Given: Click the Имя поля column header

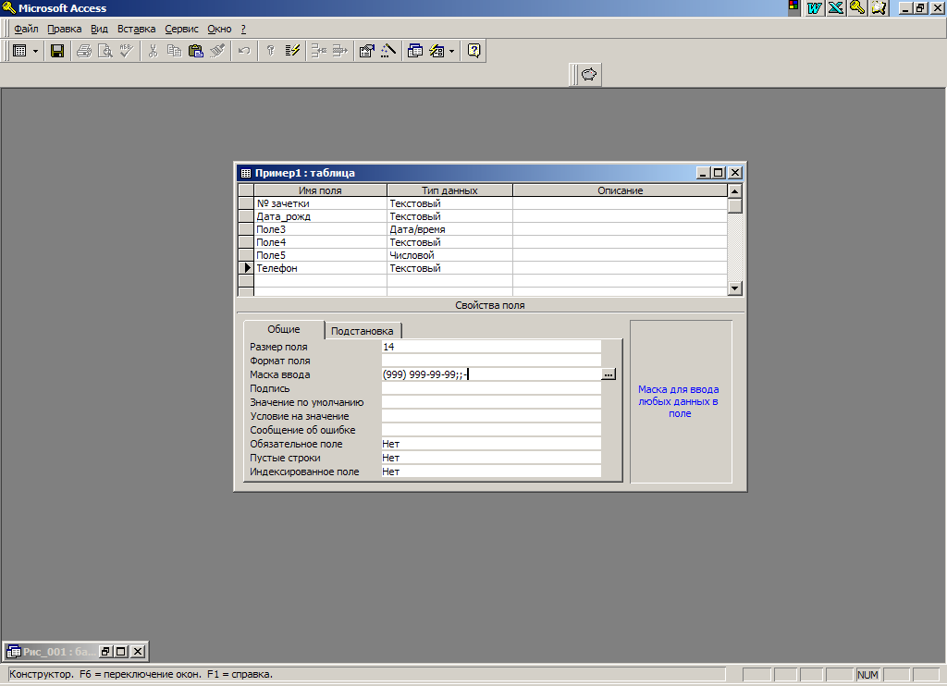Looking at the screenshot, I should (320, 190).
